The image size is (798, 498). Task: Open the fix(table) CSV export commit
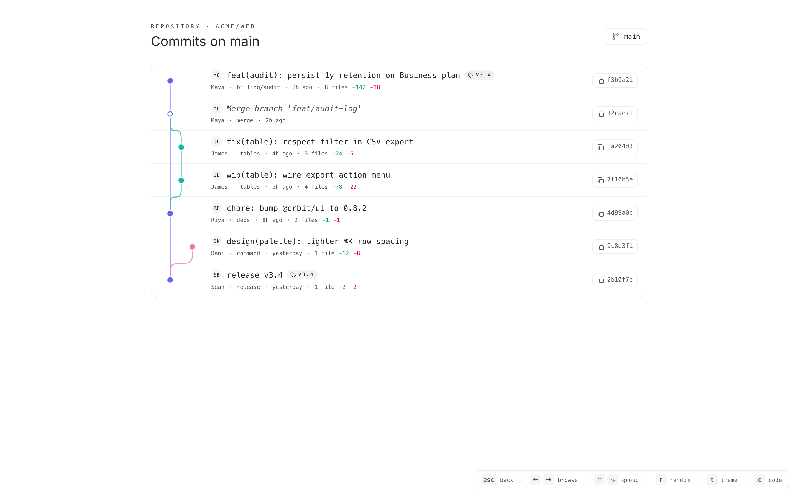pos(319,142)
